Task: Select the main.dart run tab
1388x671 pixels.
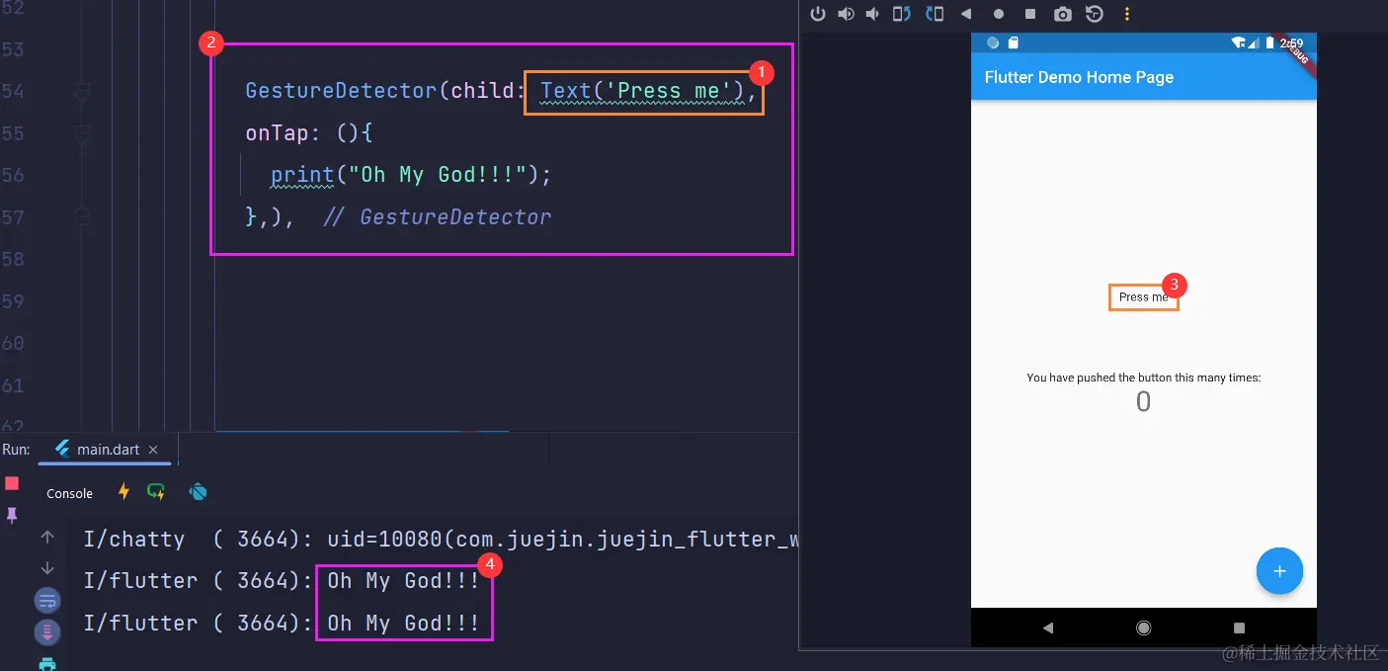Action: coord(106,450)
